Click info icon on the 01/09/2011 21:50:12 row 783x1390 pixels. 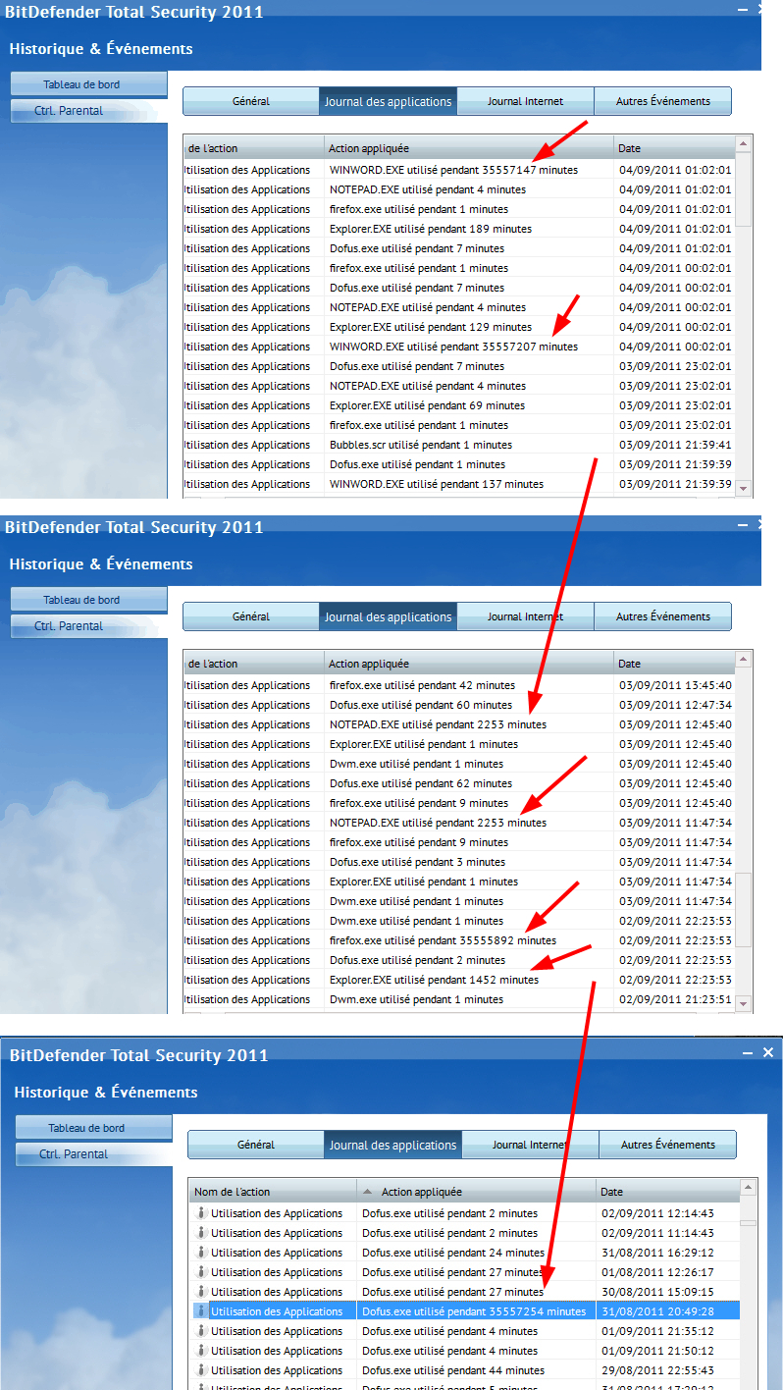tap(200, 1351)
